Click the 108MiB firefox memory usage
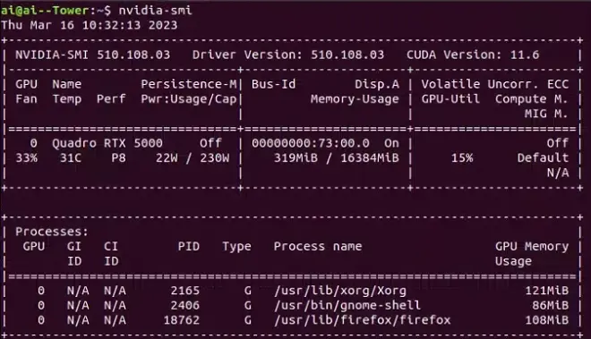The image size is (591, 339). click(546, 320)
